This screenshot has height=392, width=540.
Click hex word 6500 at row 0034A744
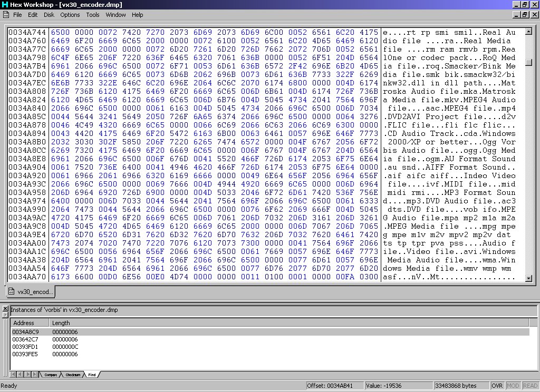point(60,32)
